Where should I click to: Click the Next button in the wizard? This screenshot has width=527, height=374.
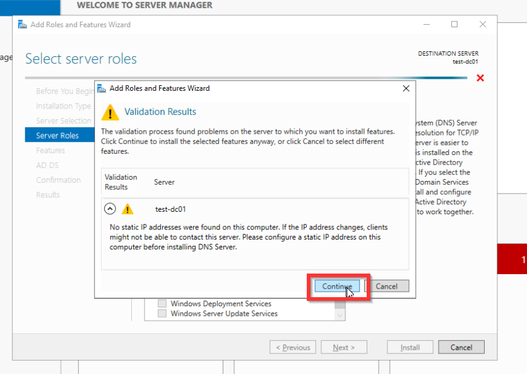[344, 347]
